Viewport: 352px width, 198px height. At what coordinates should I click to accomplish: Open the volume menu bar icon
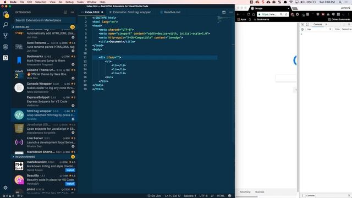point(302,2)
